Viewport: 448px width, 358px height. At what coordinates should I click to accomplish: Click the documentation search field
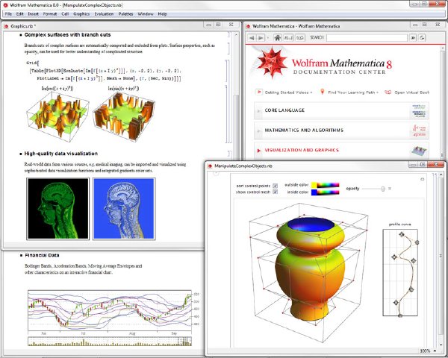[x=367, y=38]
